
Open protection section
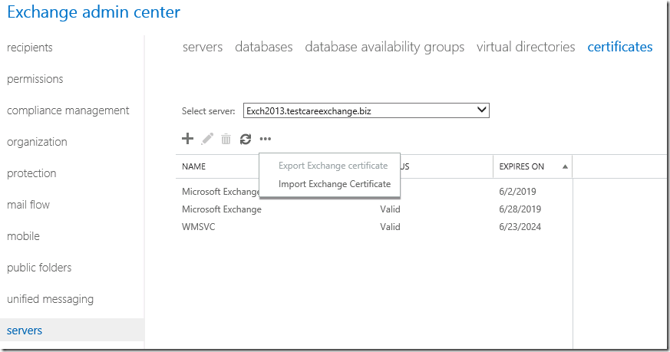(31, 173)
